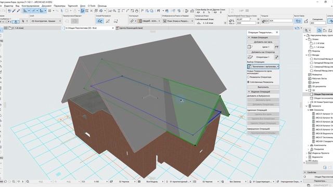Image resolution: width=333 pixels, height=187 pixels.
Task: Click the eyedropper pick-up parameters tool
Action: click(x=14, y=10)
